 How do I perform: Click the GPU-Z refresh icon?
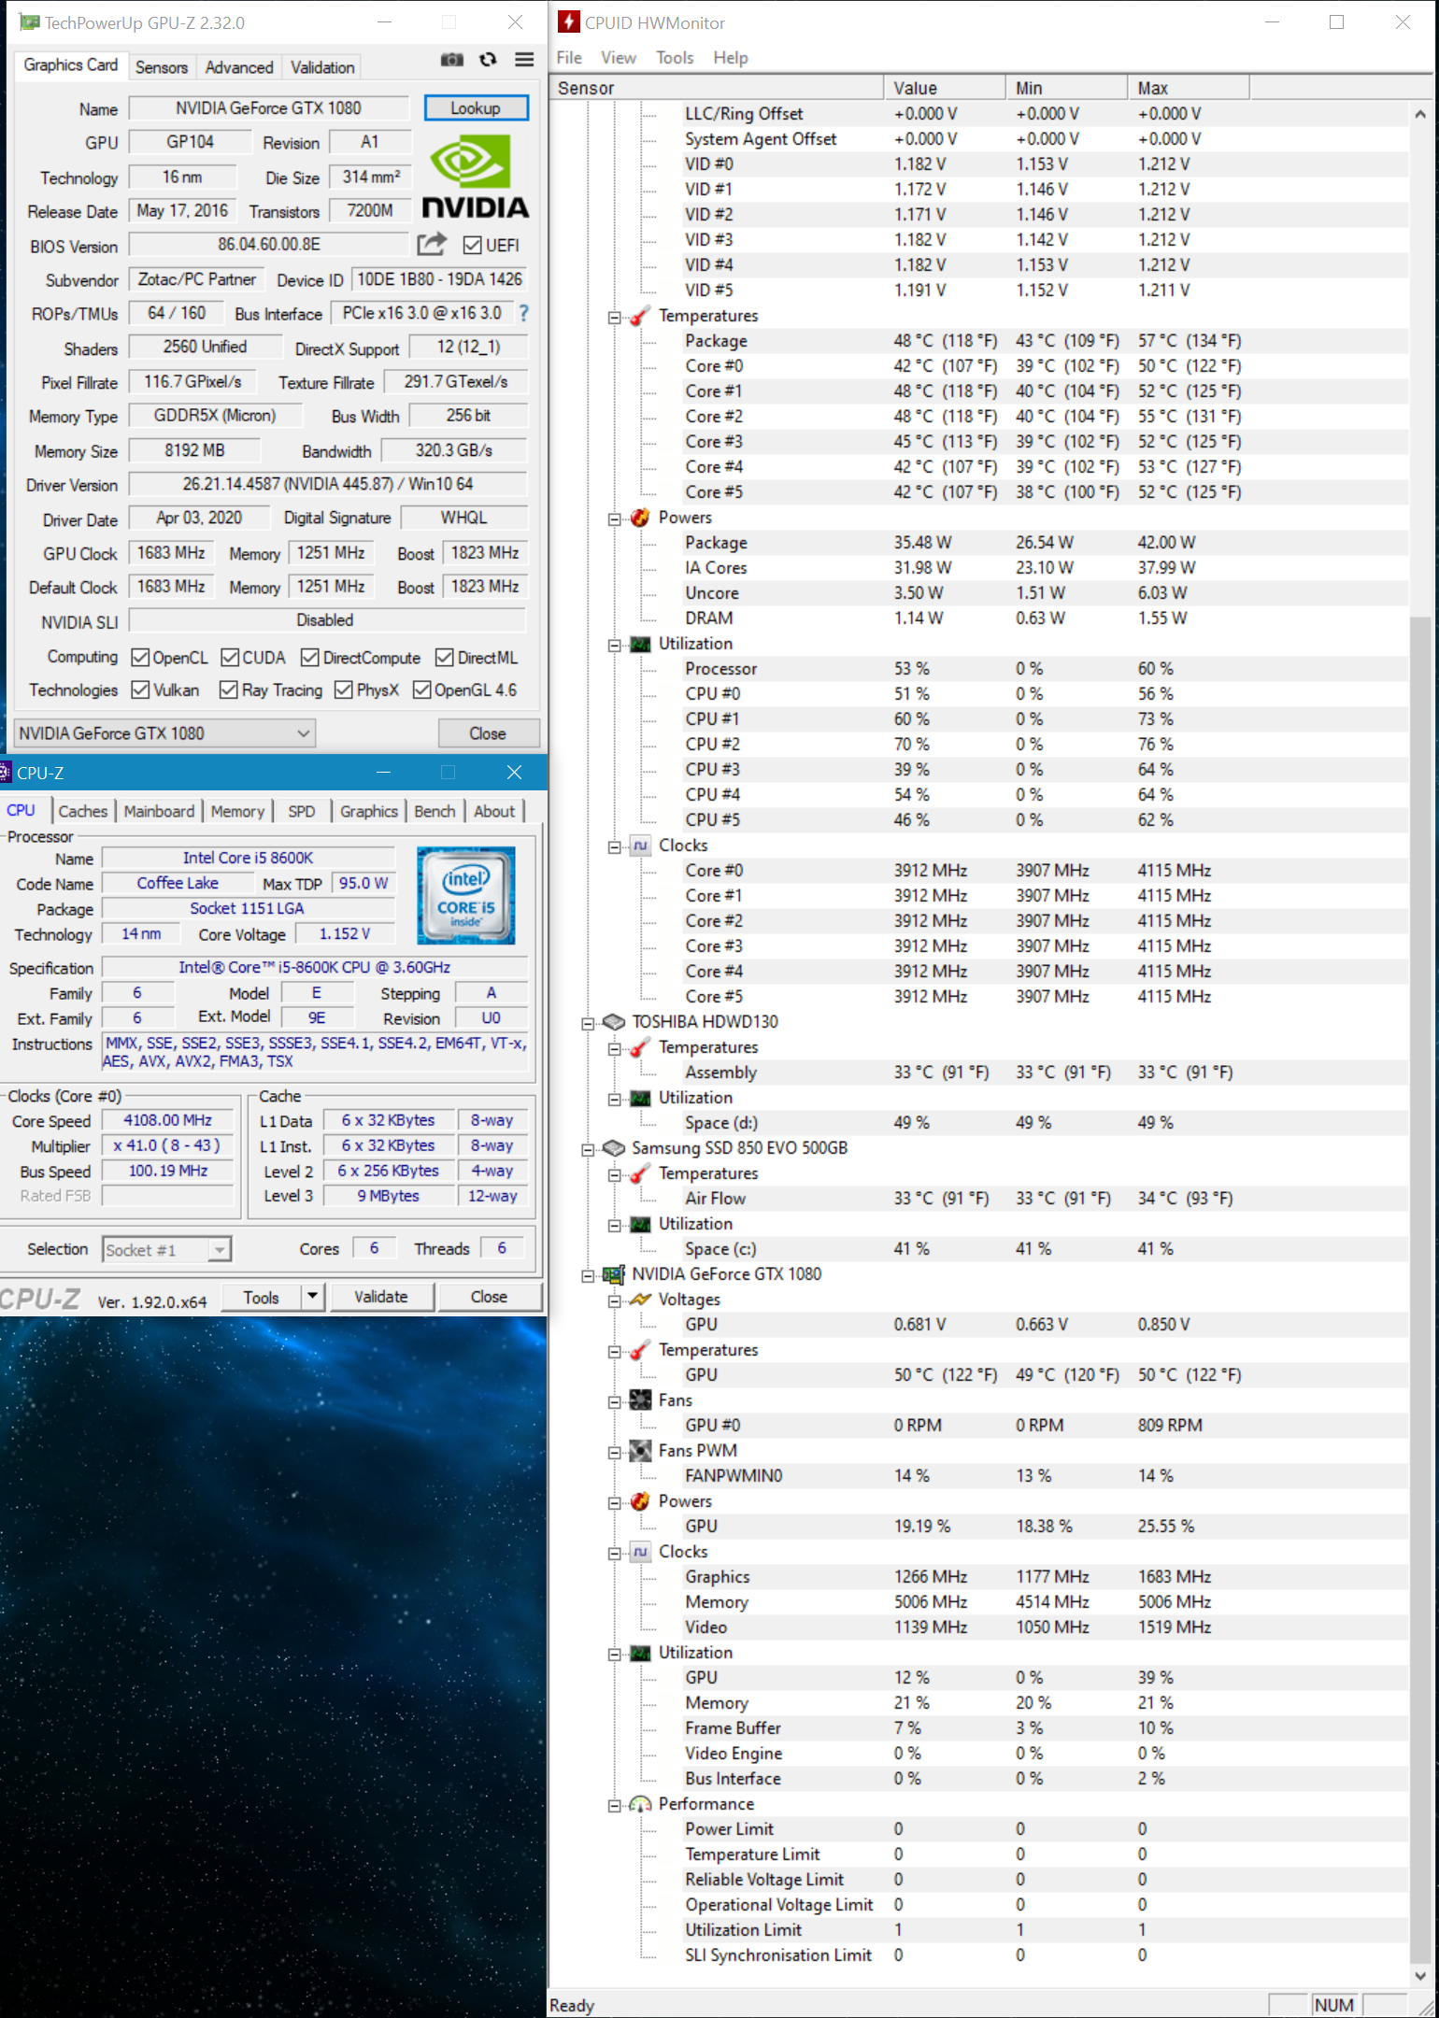488,60
